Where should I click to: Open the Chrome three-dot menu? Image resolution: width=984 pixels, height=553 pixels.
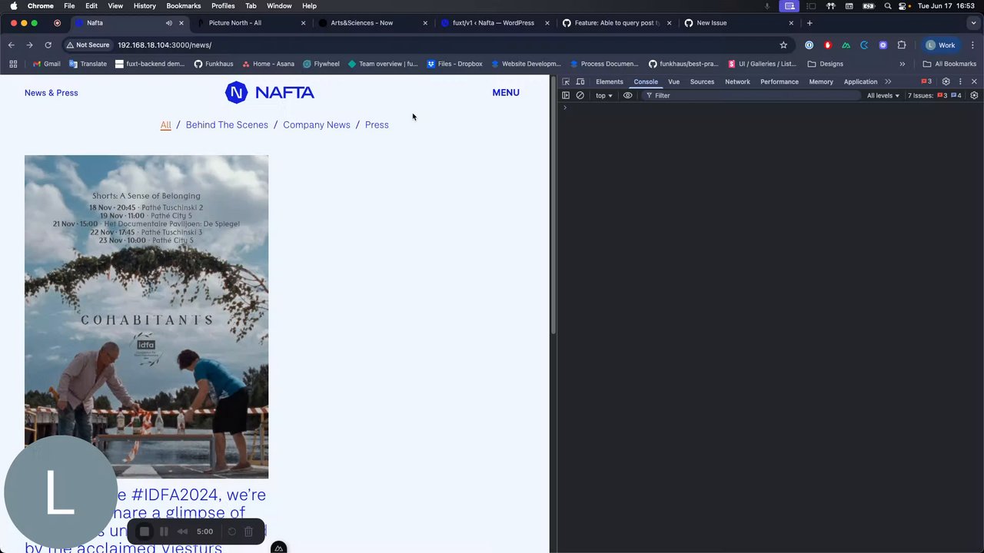[x=973, y=45]
